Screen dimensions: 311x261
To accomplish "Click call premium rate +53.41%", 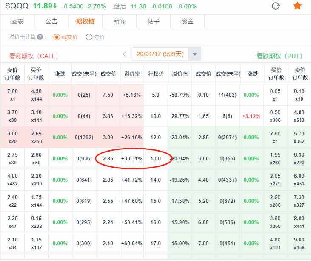I will point(132,222).
